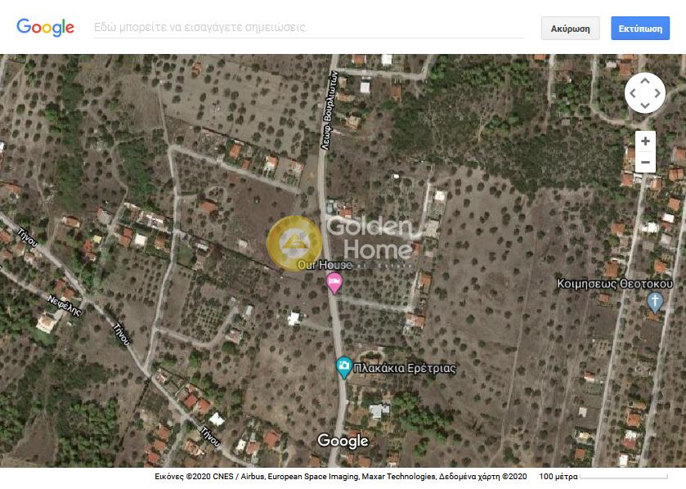Pan the map right with the right arrow
This screenshot has width=686, height=489.
(x=657, y=93)
